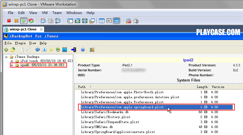Image resolution: width=243 pixels, height=135 pixels.
Task: Select com.apple.Photo-Booth.plist row
Action: tap(157, 92)
